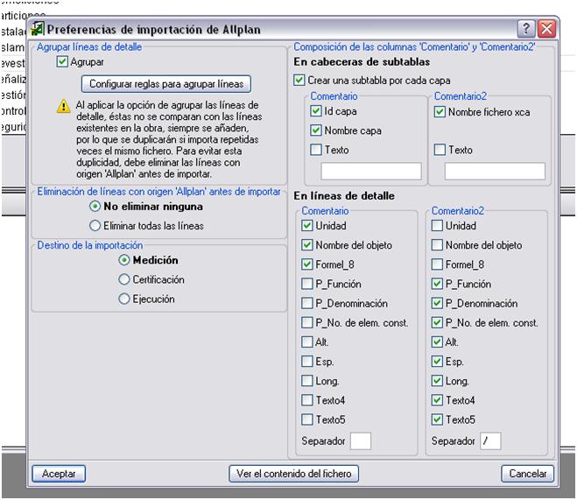Screen dimensions: 577x500
Task: Focus the subtable Comentario text field
Action: pos(371,171)
